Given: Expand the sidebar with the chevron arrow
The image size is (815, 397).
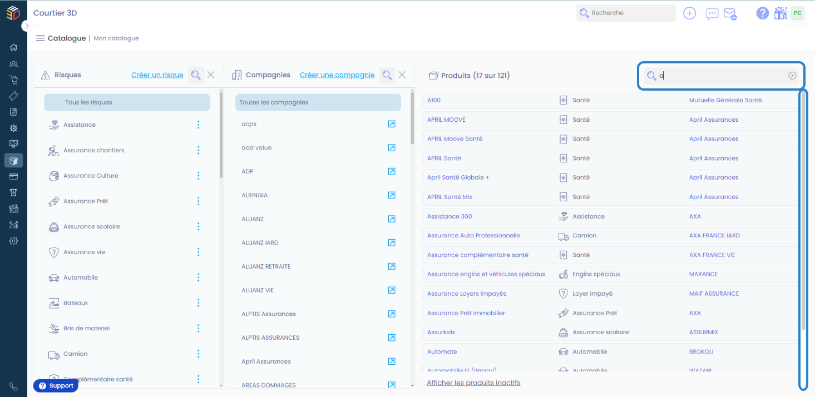Looking at the screenshot, I should click(27, 26).
